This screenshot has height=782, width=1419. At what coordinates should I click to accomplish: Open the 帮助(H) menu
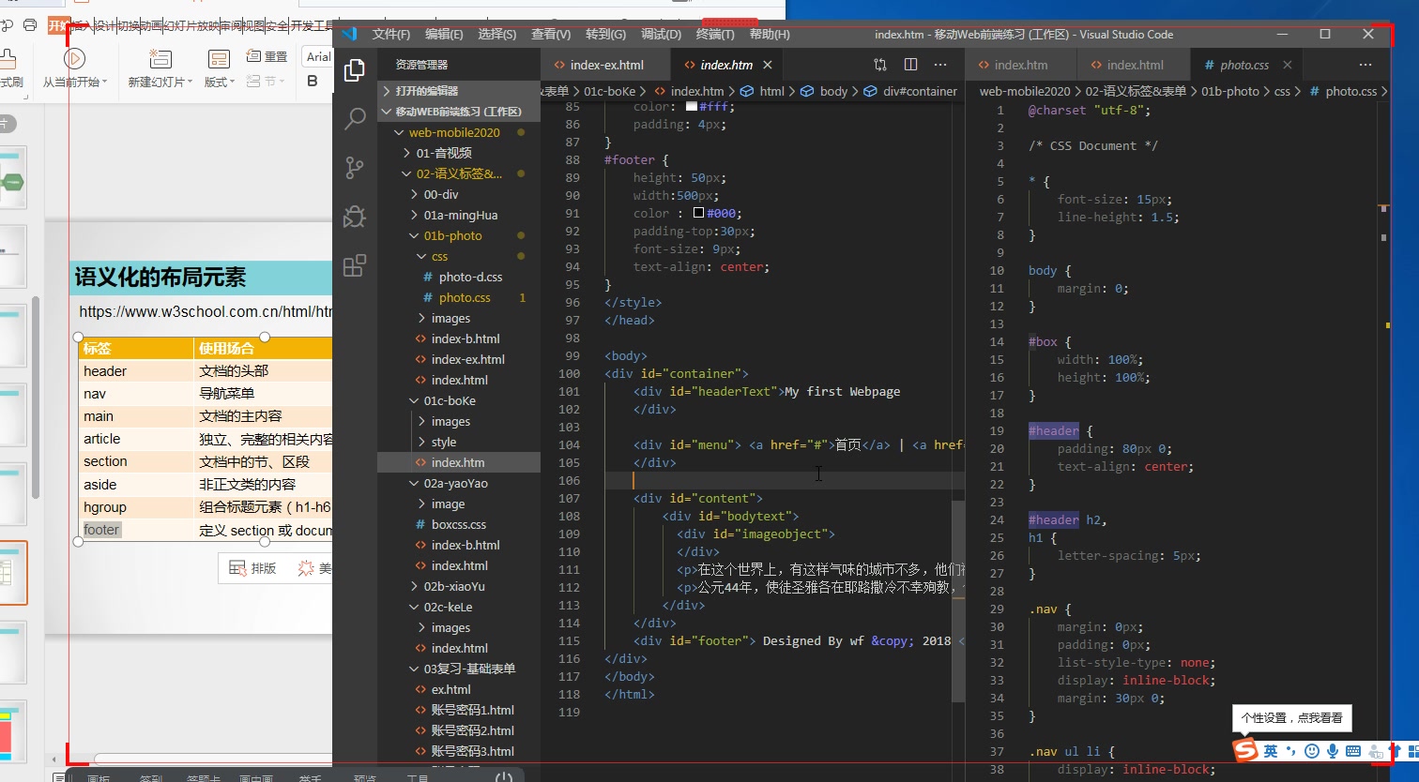click(770, 34)
